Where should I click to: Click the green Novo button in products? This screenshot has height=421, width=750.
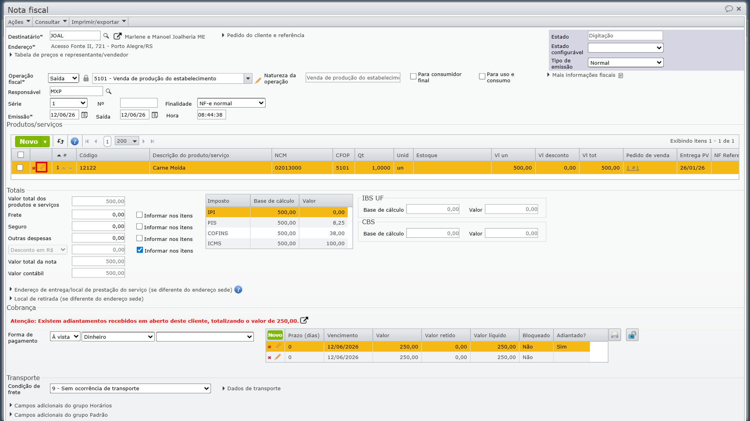[x=29, y=142]
